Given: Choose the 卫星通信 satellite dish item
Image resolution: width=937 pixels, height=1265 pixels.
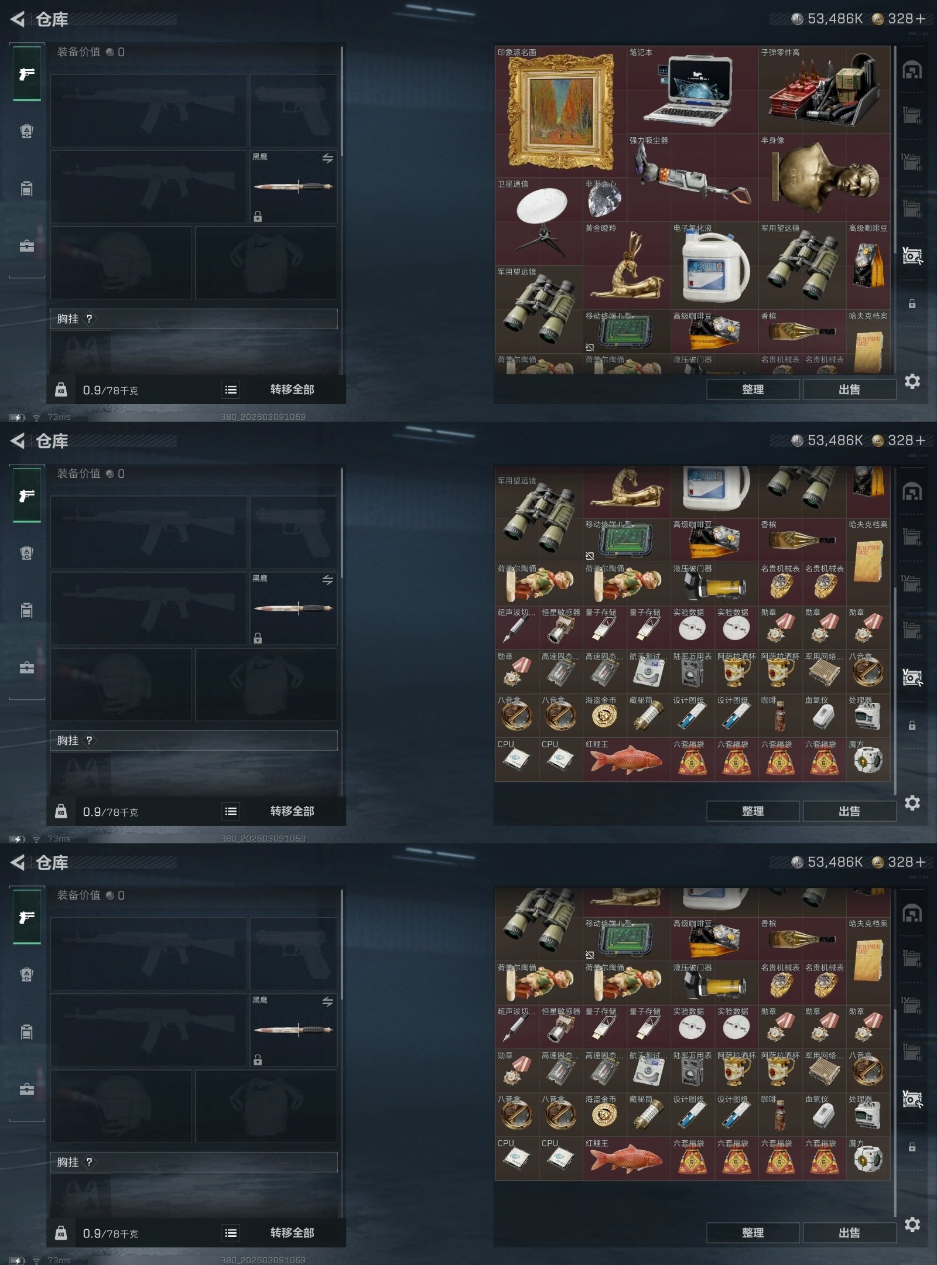Looking at the screenshot, I should (539, 222).
